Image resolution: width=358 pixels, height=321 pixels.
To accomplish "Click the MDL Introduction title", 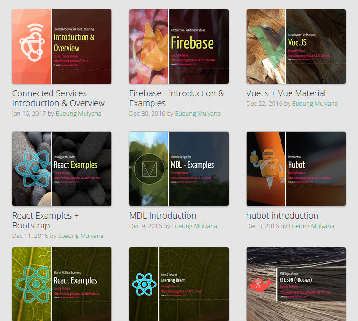I will tap(162, 216).
